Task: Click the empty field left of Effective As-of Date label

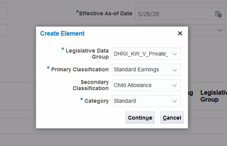Action: coord(4,14)
